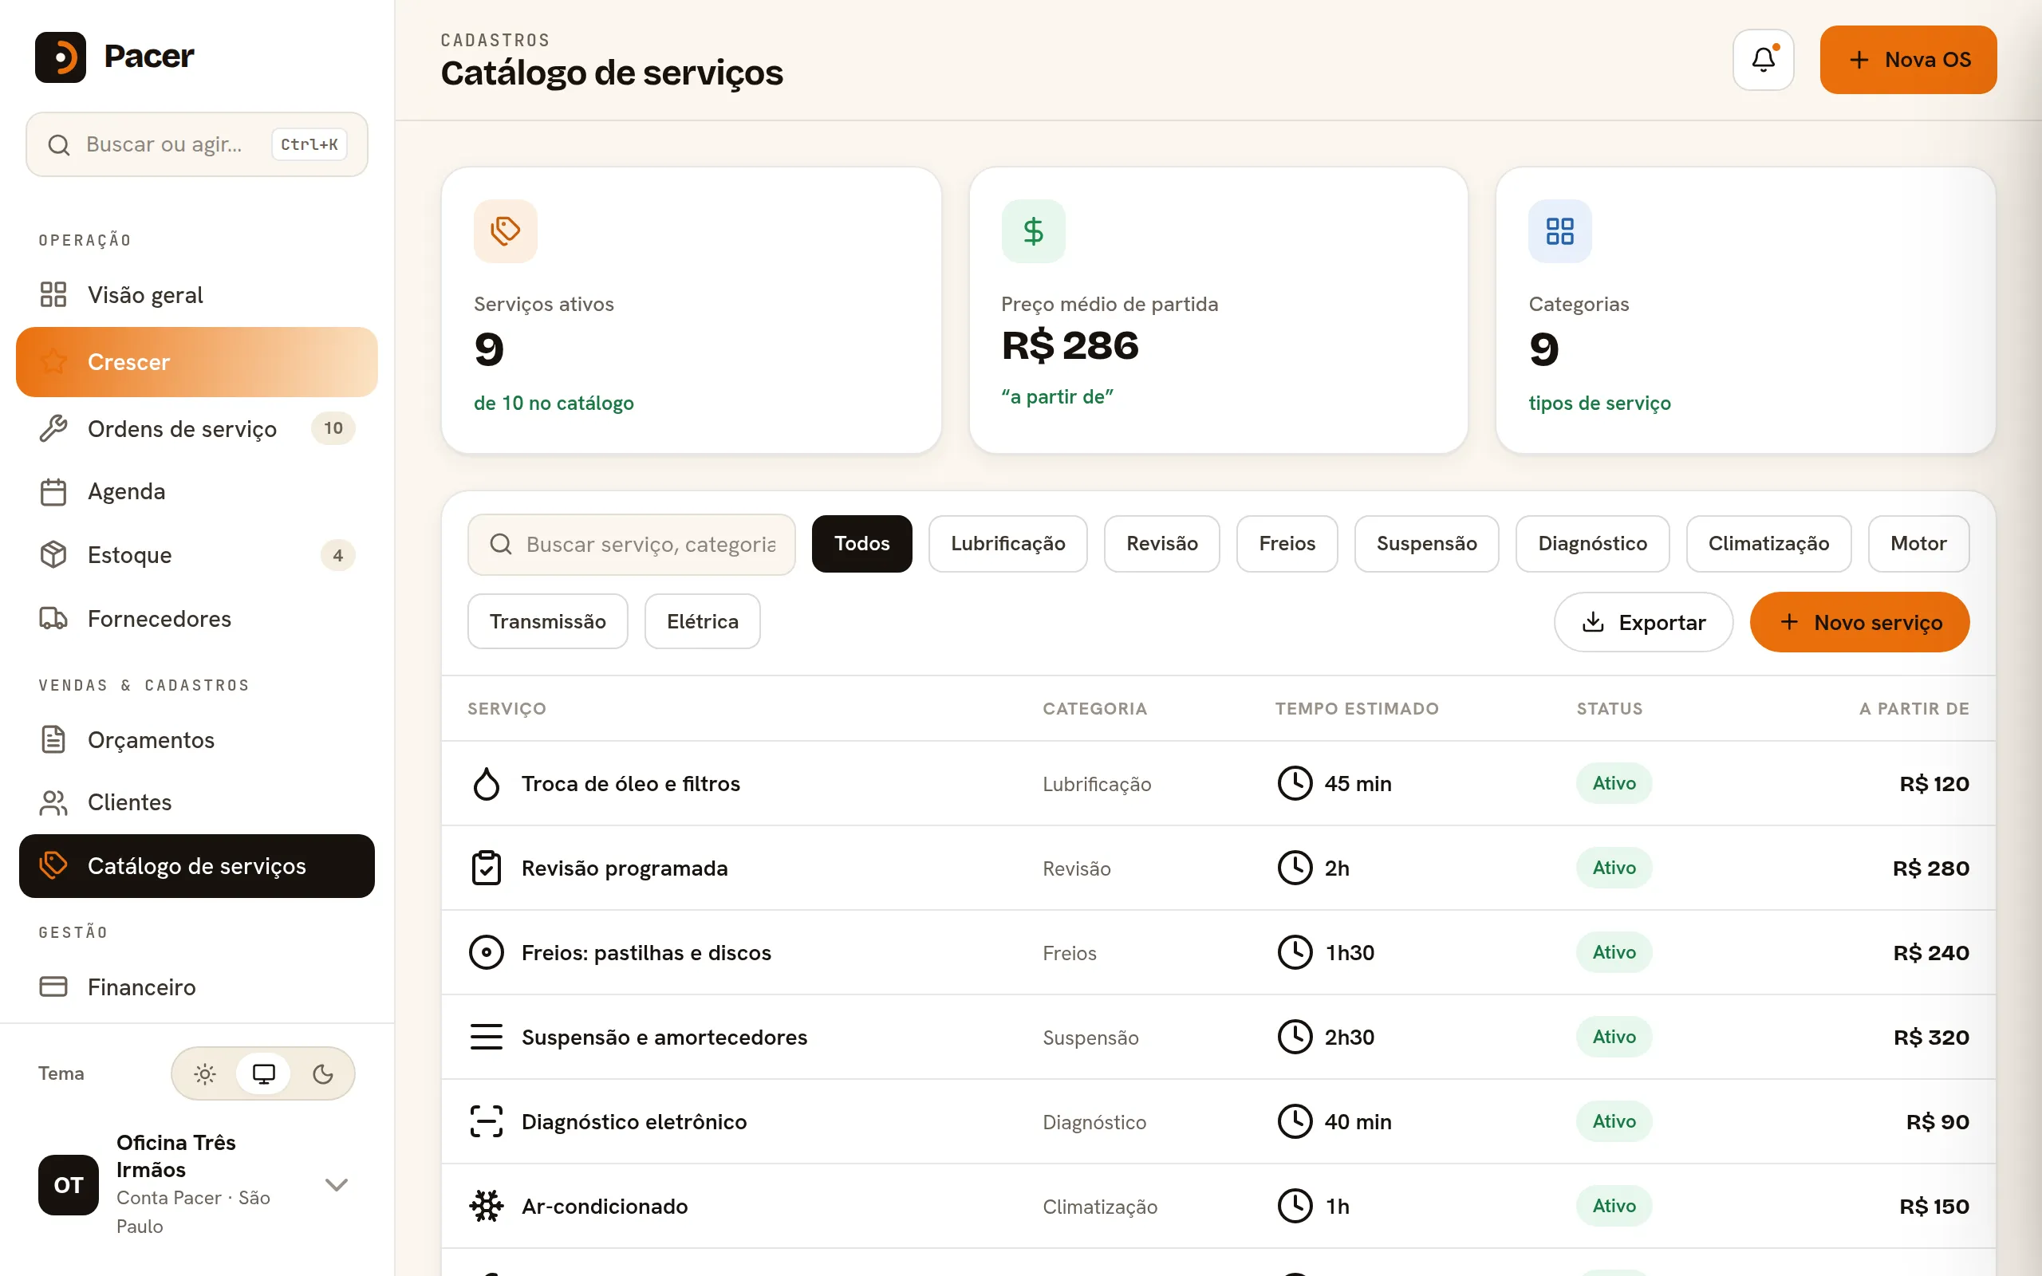This screenshot has width=2042, height=1276.
Task: Click the clock icon next to 40 min
Action: (x=1295, y=1120)
